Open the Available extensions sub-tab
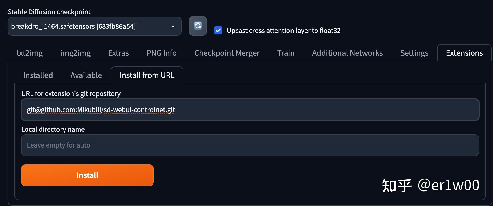Screen dimensions: 493x206 coord(86,75)
